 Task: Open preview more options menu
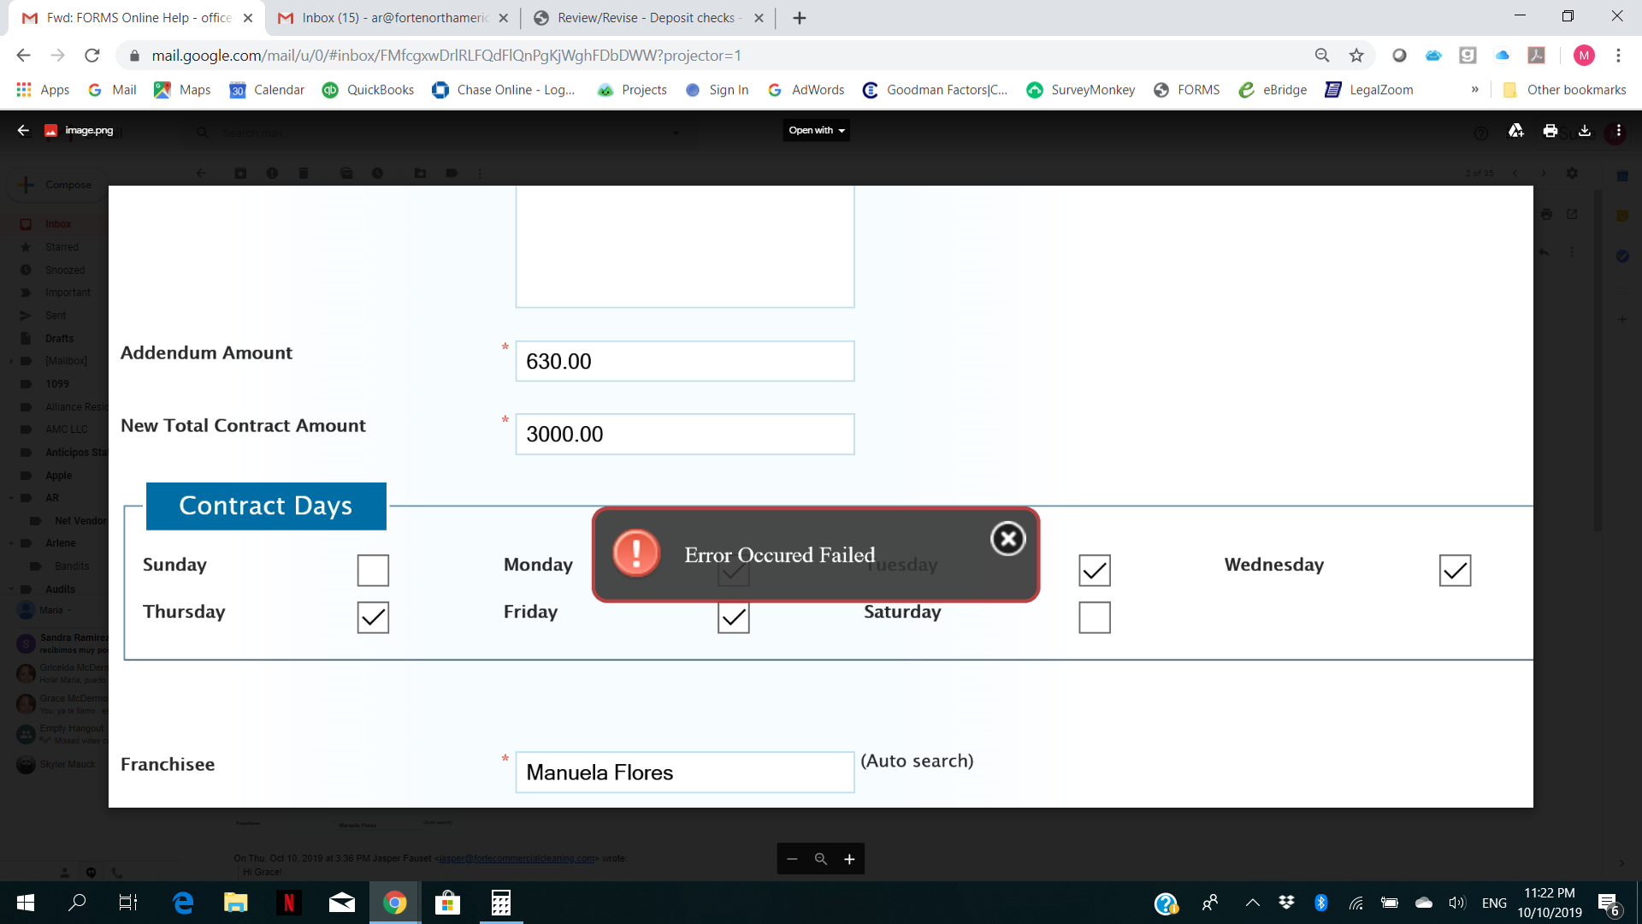click(1618, 131)
